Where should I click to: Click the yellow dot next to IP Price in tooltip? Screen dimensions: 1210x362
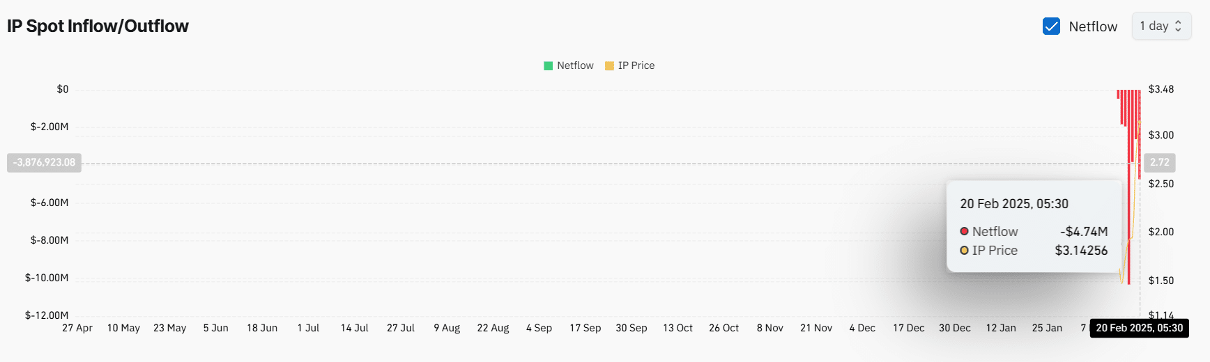click(x=964, y=250)
